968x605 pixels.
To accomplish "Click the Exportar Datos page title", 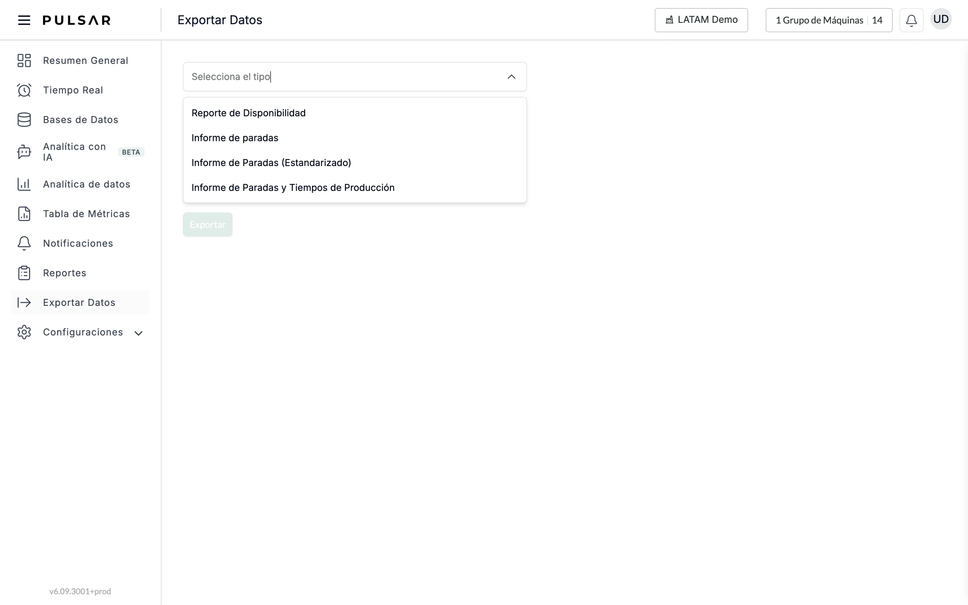I will pyautogui.click(x=219, y=20).
